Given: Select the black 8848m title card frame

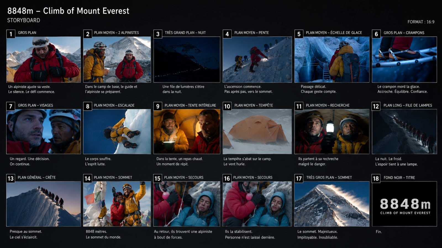Looking at the screenshot, I should point(404,204).
